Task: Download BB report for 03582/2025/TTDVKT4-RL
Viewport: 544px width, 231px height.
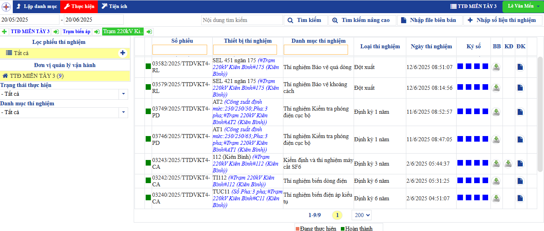Action: (496, 67)
